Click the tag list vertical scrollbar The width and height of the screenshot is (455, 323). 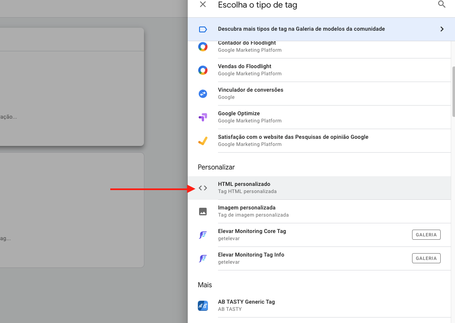click(453, 92)
